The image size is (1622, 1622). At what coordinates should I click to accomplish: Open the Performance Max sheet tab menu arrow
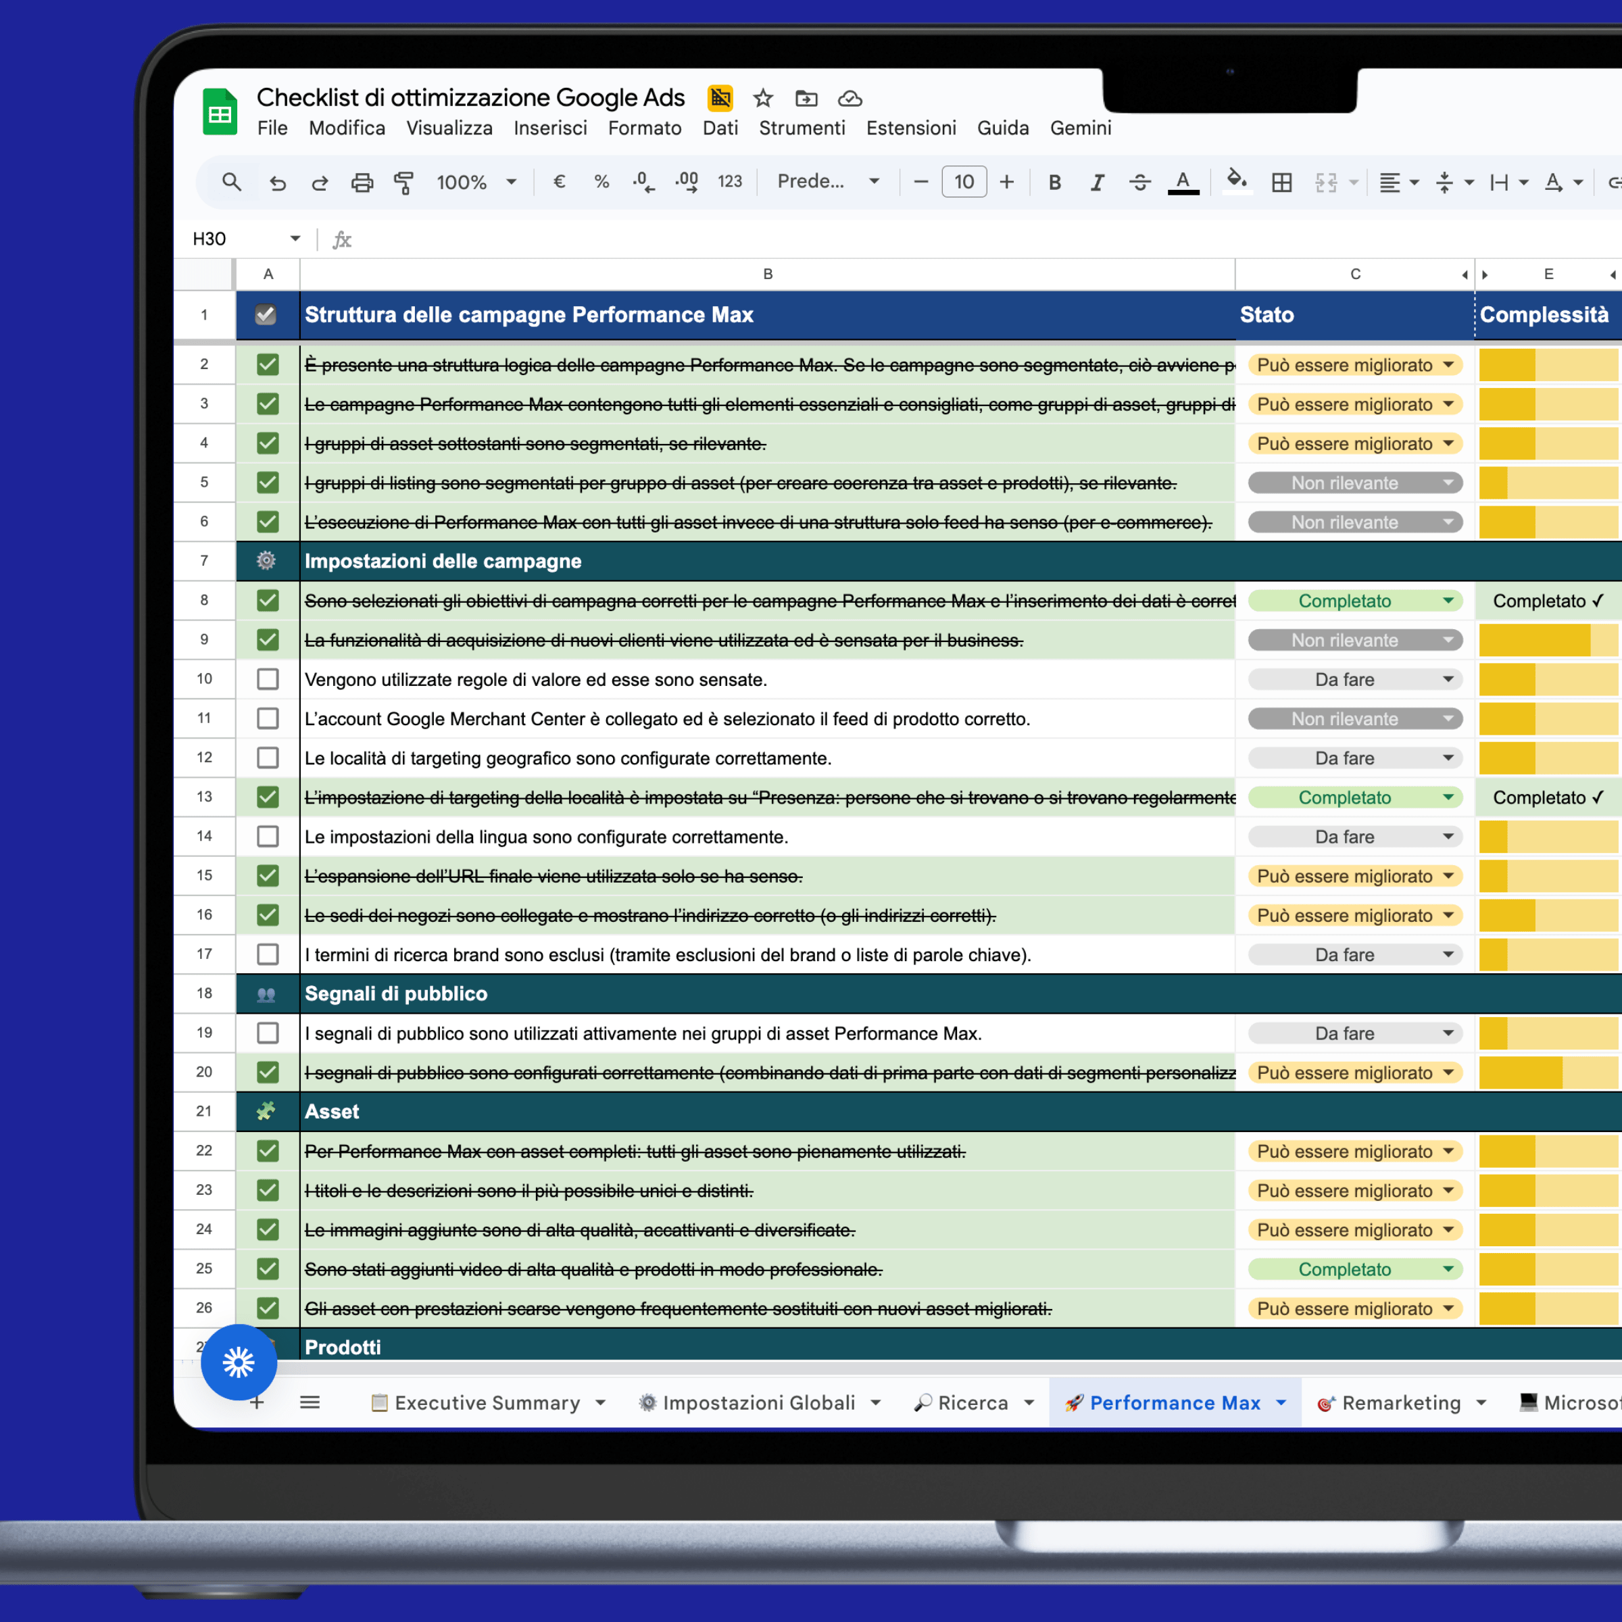click(1281, 1402)
